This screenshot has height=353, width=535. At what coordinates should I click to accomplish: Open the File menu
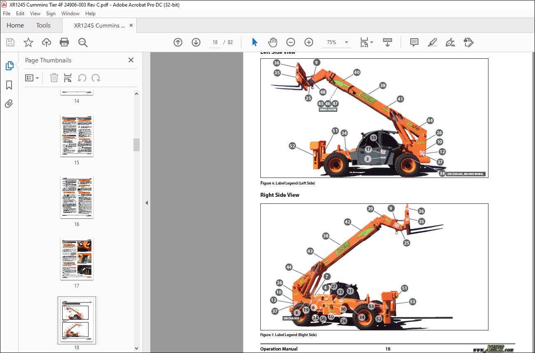coord(7,14)
